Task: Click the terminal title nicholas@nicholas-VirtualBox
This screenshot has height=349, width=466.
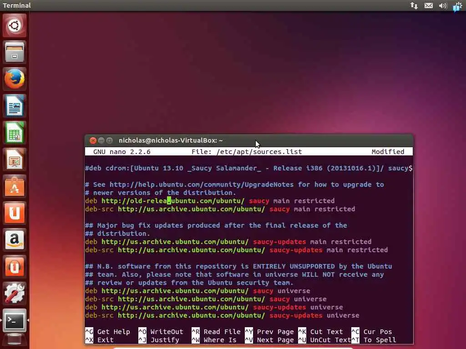Action: (x=171, y=140)
